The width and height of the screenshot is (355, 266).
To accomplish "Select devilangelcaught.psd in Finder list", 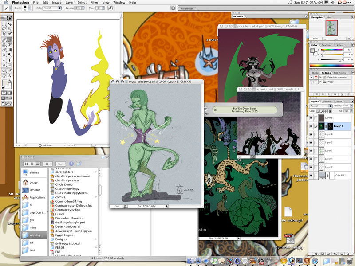I will [70, 223].
